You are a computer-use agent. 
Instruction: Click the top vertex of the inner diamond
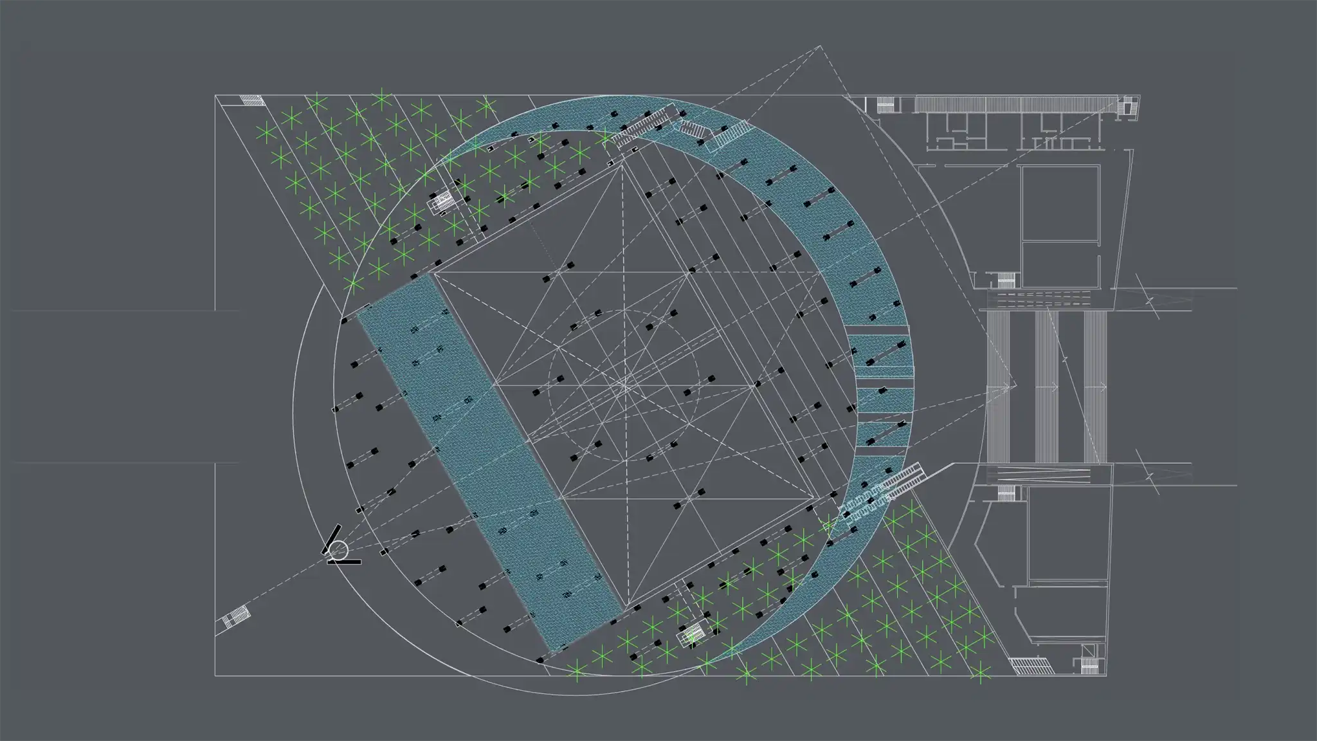[x=622, y=165]
